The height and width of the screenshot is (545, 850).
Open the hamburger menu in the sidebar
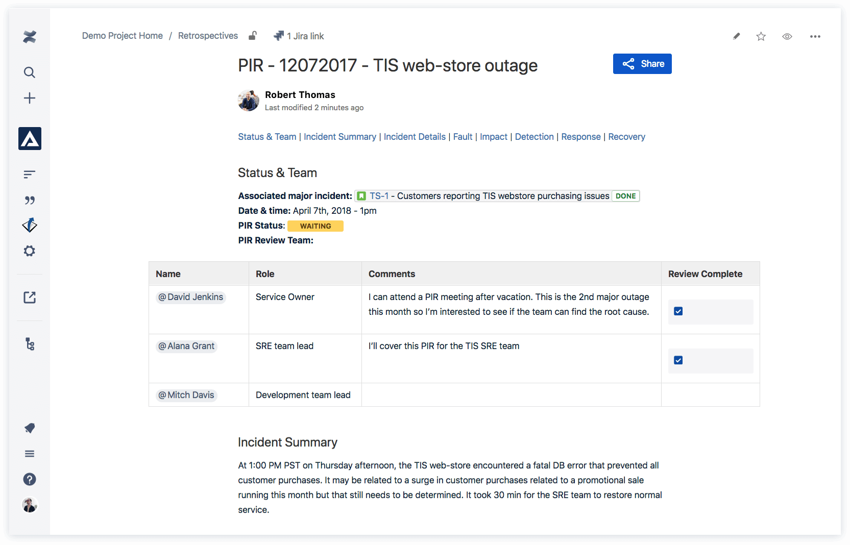tap(30, 454)
